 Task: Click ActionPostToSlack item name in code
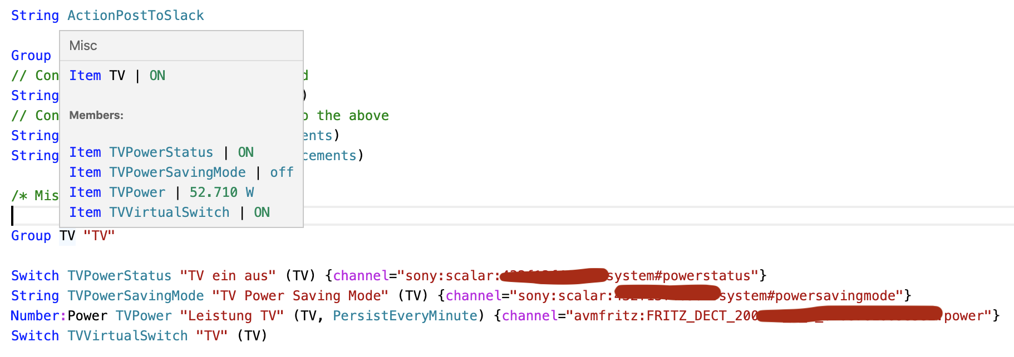tap(135, 16)
